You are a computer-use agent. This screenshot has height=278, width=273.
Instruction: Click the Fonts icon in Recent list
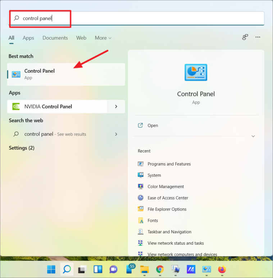tap(141, 220)
